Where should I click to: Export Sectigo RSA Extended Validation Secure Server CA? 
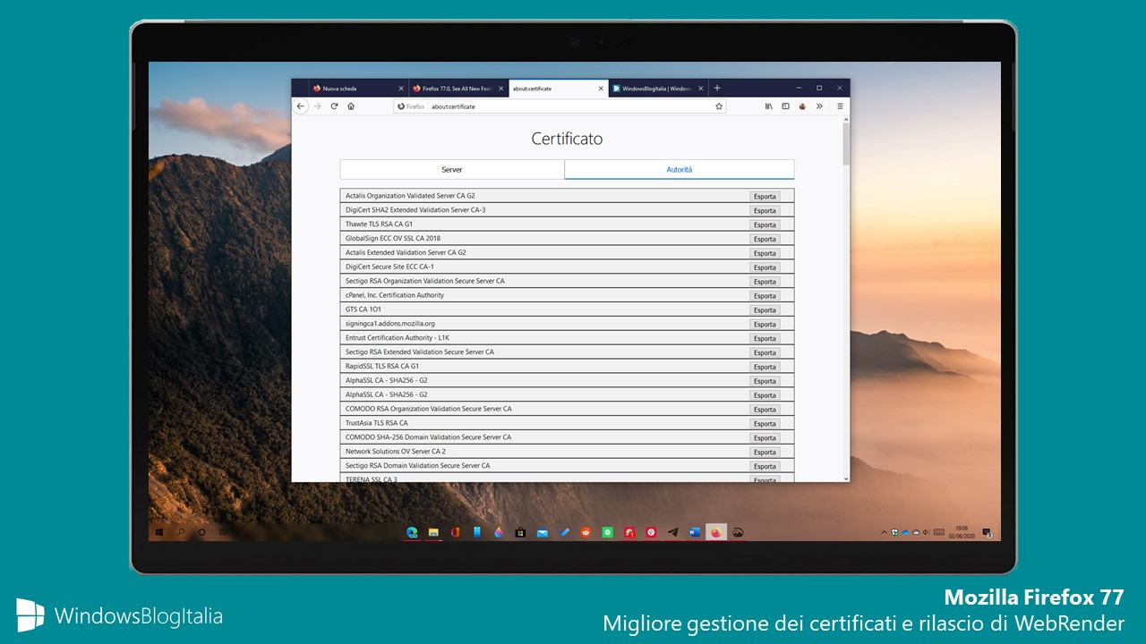[x=765, y=352]
